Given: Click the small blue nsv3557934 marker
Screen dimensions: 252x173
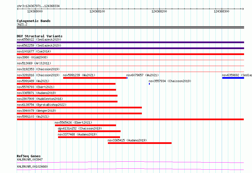Looking at the screenshot, I should coord(149,84).
